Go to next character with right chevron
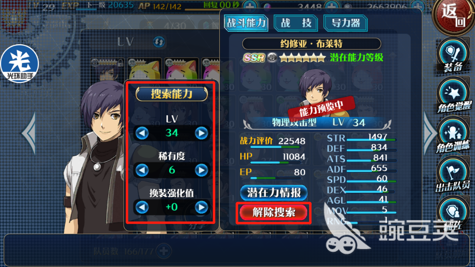 (x=430, y=133)
